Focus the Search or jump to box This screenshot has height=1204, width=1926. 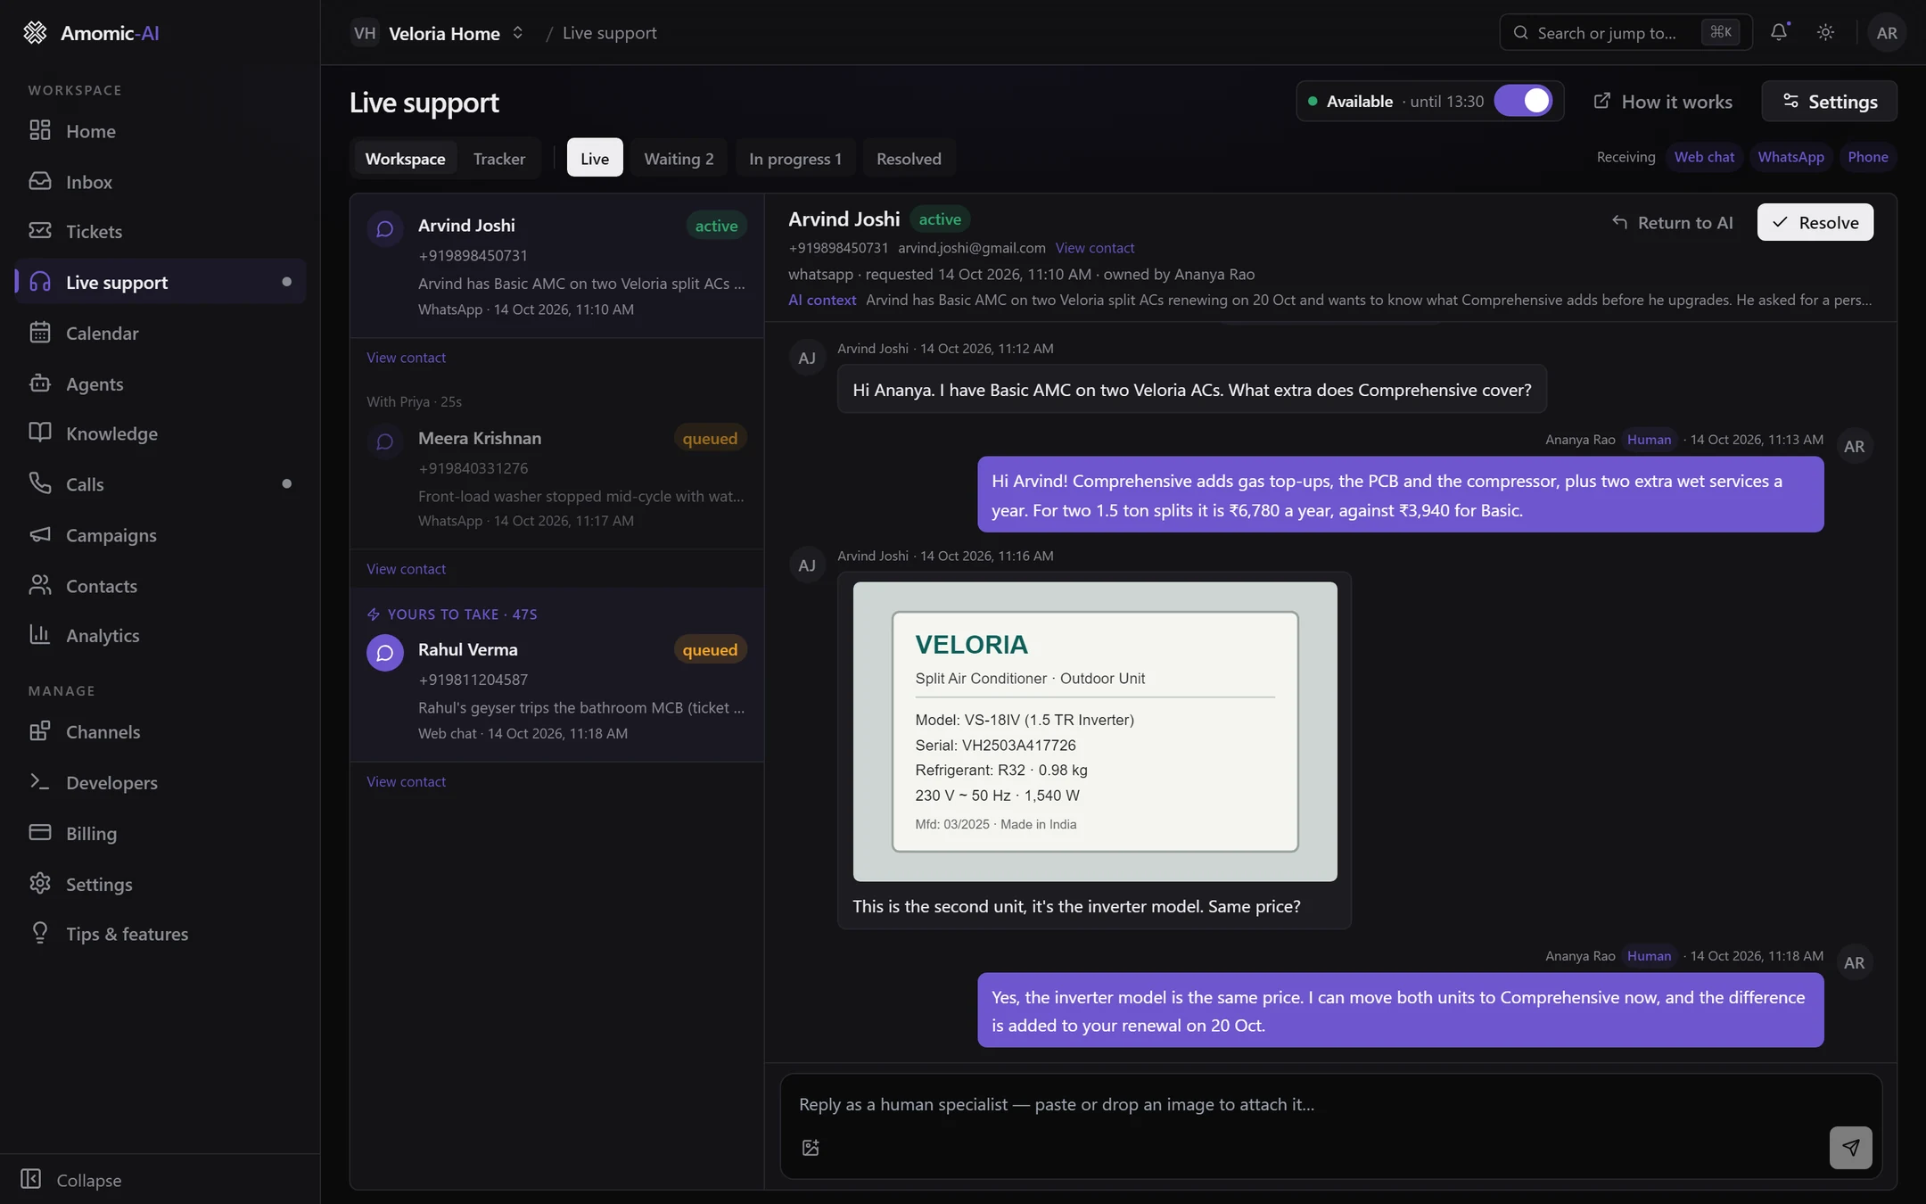1626,33
